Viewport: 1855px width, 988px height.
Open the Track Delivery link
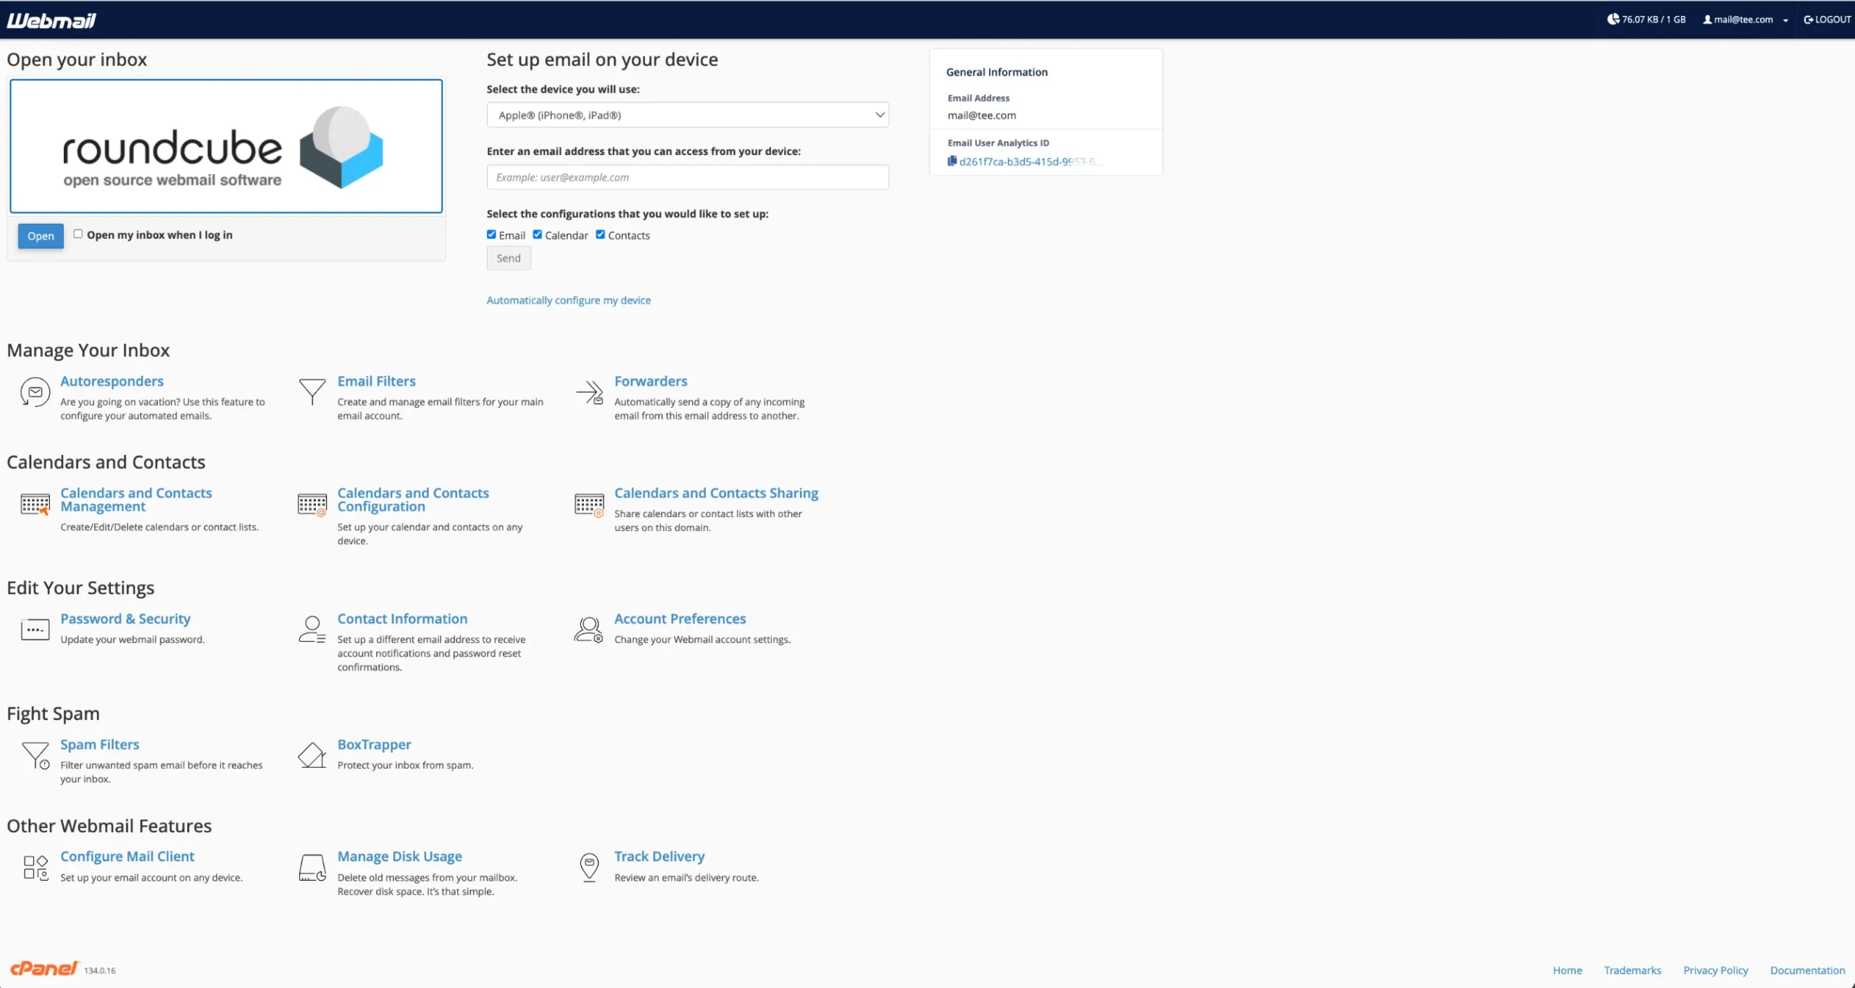click(x=659, y=856)
